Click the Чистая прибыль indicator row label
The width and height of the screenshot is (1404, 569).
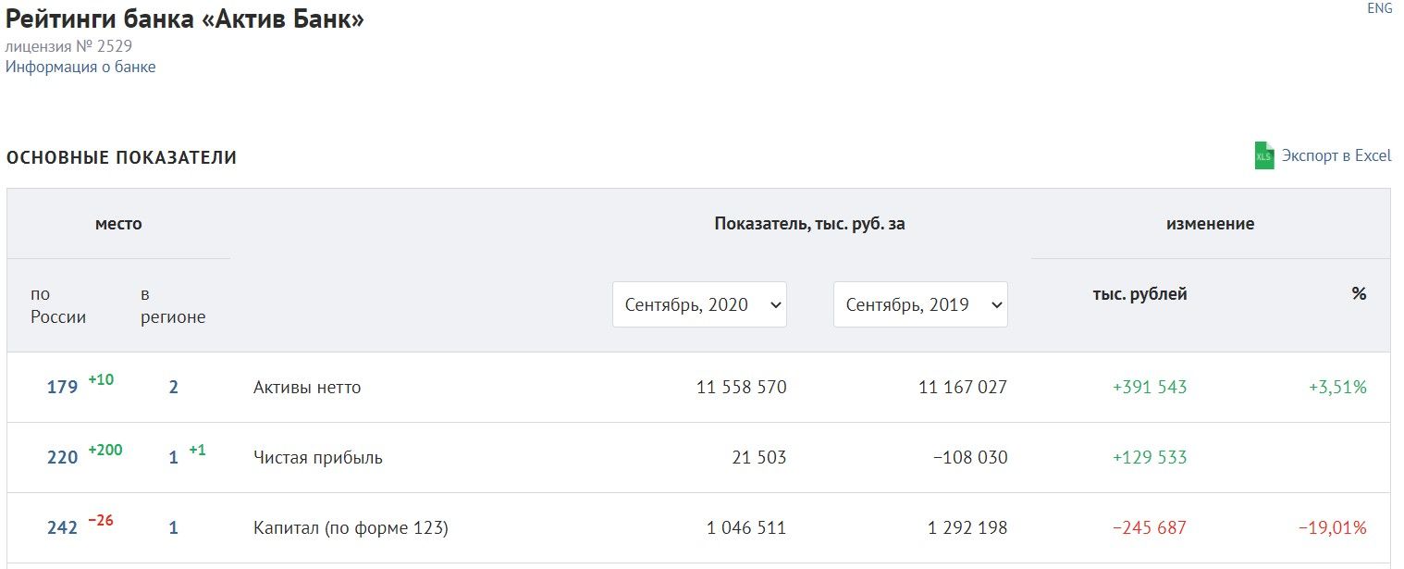318,458
